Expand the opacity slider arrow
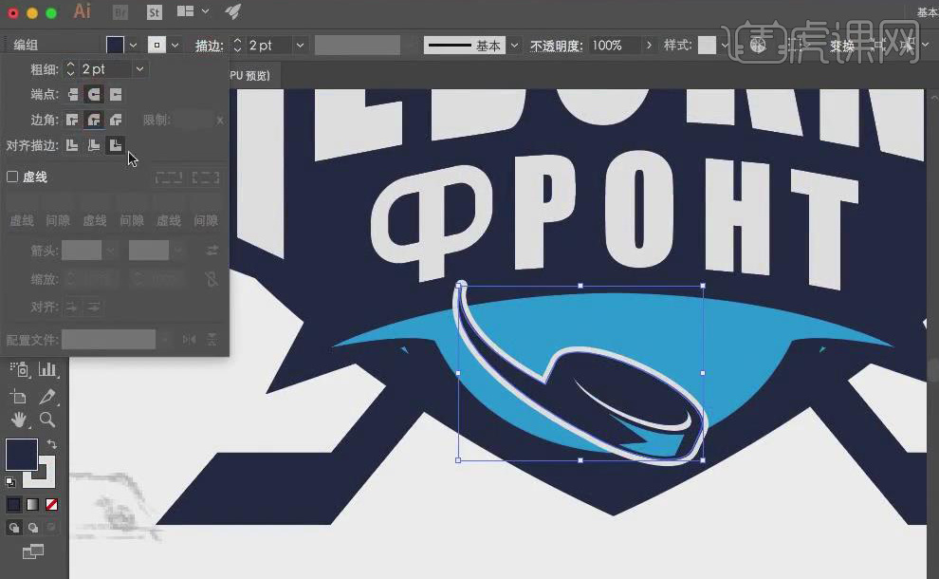This screenshot has height=579, width=939. click(649, 45)
